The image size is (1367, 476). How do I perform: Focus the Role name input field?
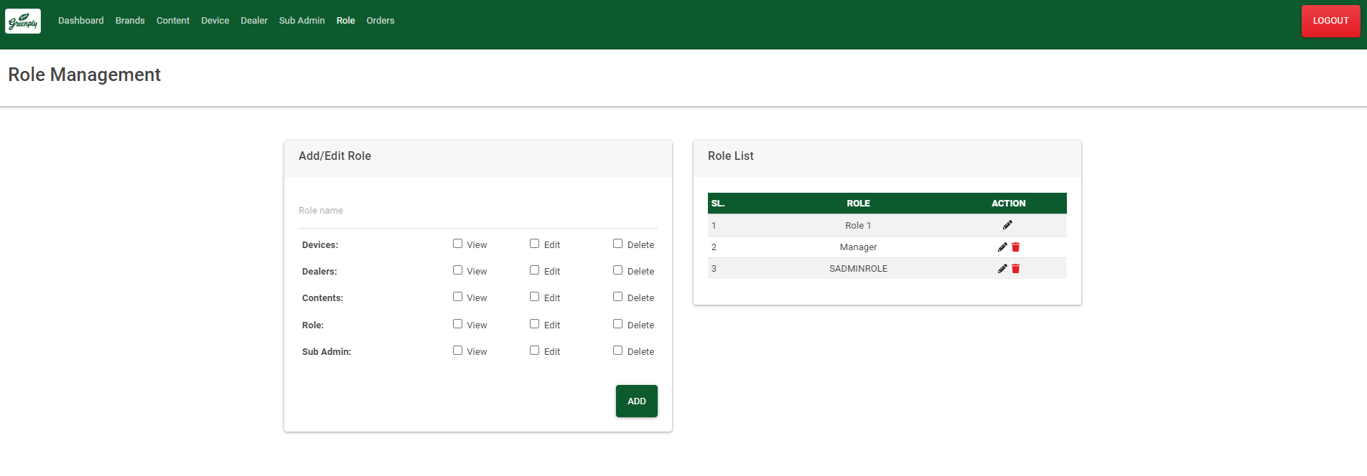[x=478, y=211]
